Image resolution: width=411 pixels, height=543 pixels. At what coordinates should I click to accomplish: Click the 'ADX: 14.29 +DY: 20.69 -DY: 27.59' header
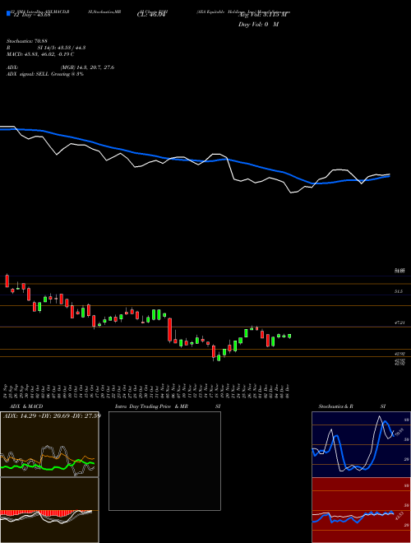[x=52, y=415]
